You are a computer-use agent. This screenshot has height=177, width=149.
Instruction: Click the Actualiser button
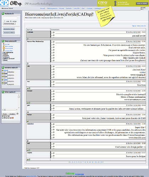click(x=12, y=114)
